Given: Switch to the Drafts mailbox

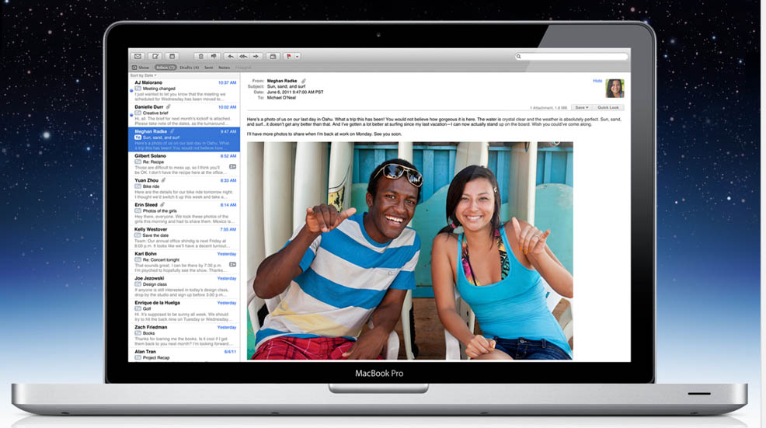Looking at the screenshot, I should click(x=189, y=68).
